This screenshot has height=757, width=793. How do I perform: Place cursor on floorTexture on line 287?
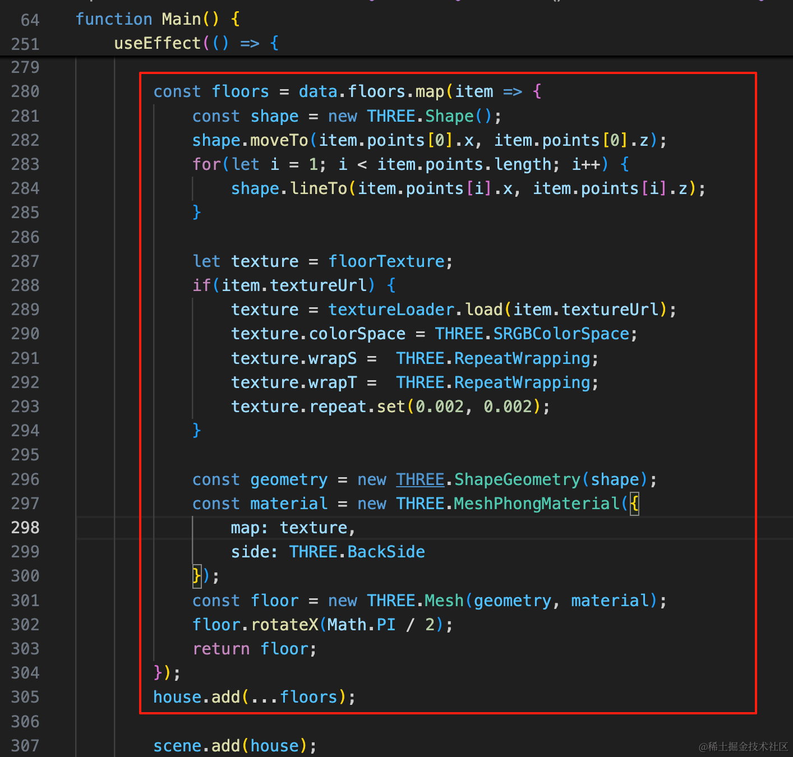pos(386,261)
